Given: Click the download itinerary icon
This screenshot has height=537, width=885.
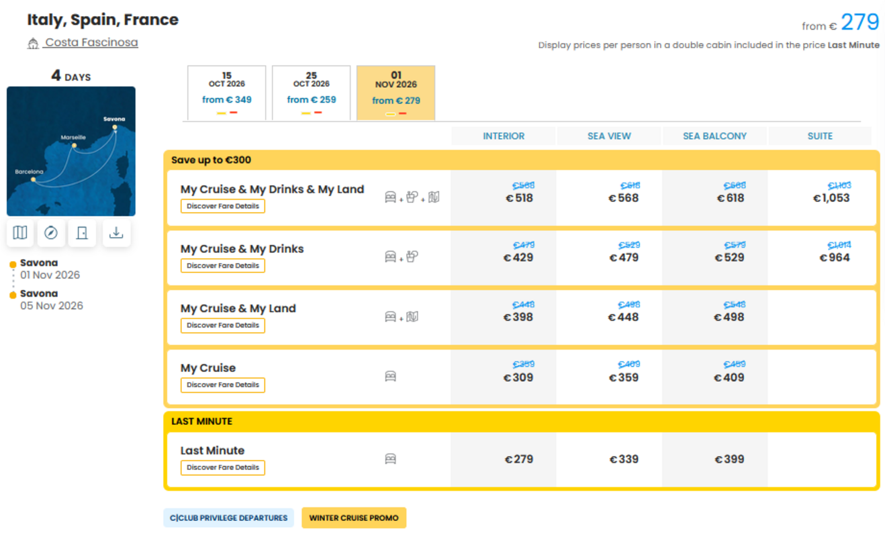Looking at the screenshot, I should 116,233.
